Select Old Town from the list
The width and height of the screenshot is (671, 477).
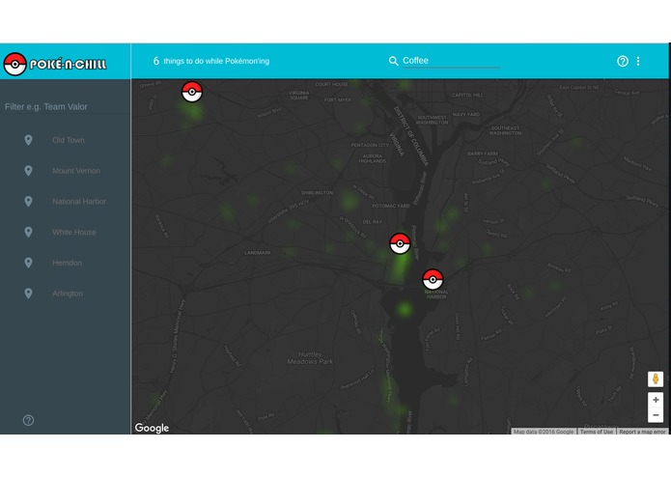tap(69, 140)
